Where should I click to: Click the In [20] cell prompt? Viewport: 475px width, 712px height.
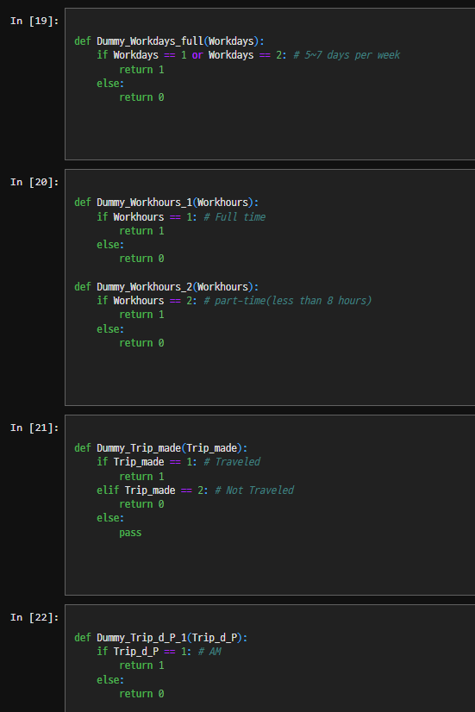pyautogui.click(x=34, y=182)
